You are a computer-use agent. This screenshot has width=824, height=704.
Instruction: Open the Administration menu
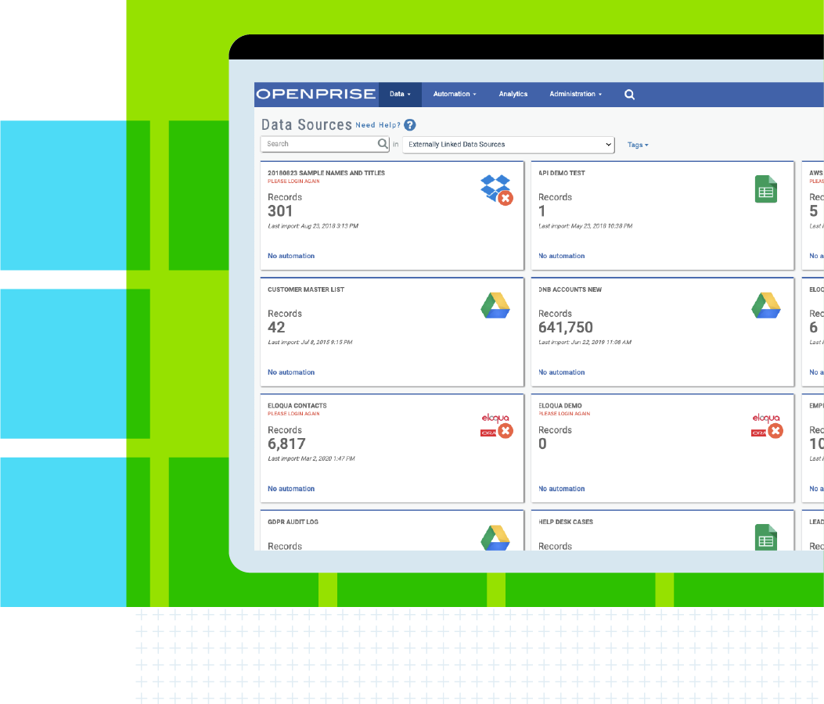[575, 94]
